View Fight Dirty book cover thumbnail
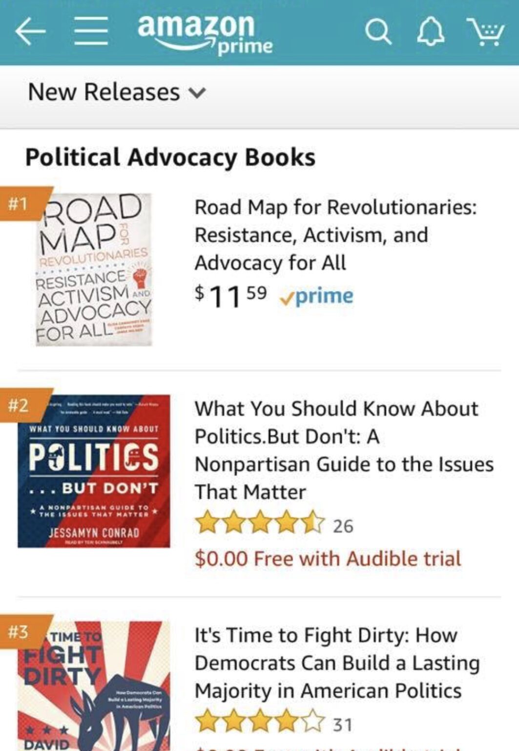This screenshot has width=519, height=751. click(94, 685)
